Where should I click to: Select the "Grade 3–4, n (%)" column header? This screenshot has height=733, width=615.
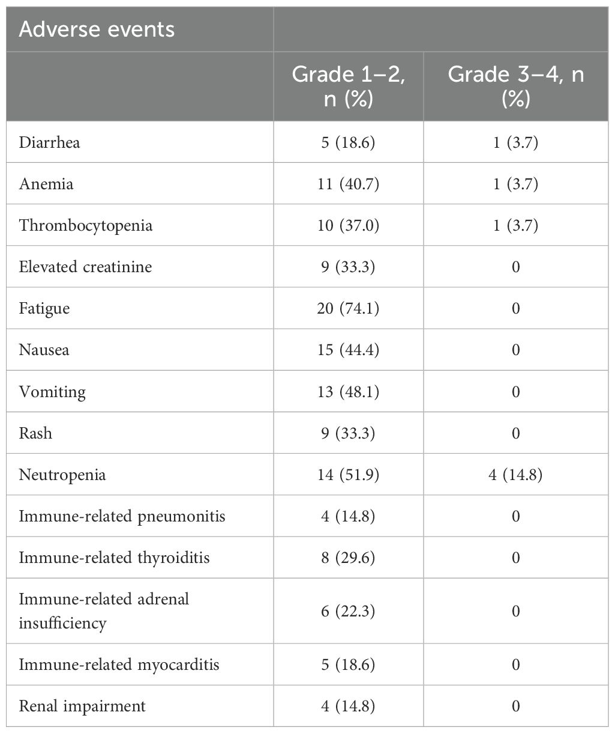click(x=515, y=86)
